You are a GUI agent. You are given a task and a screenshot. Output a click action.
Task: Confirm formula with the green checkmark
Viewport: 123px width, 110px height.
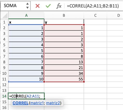48,6
